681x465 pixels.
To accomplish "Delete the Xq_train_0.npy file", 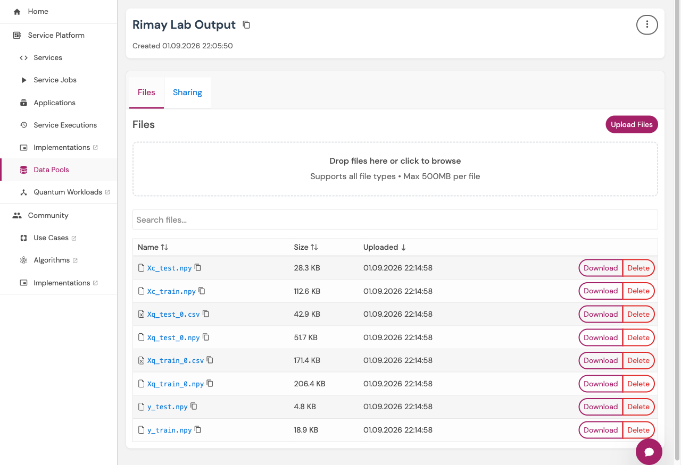I will pos(638,384).
